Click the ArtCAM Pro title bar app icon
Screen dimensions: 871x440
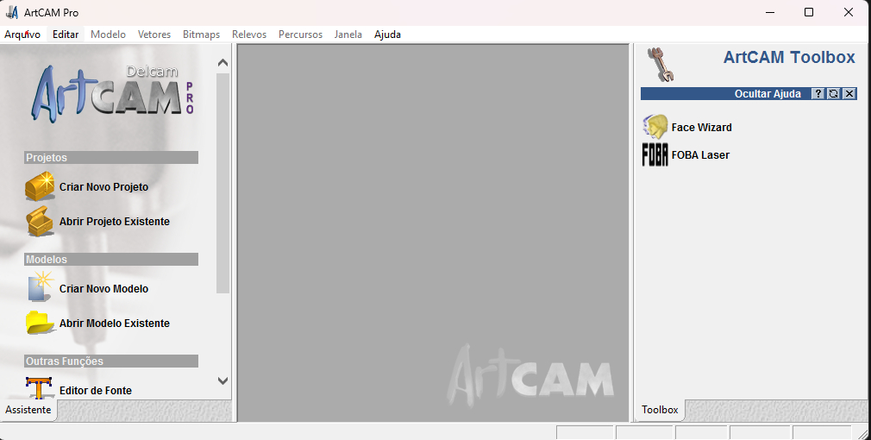click(12, 12)
